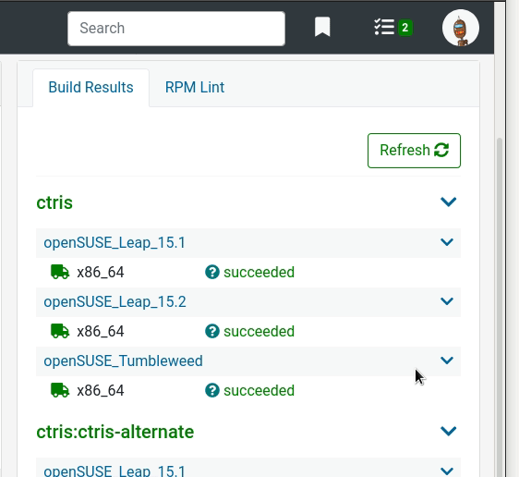This screenshot has height=477, width=519.
Task: Open succeeded build log for Leap_15.2
Action: [259, 331]
